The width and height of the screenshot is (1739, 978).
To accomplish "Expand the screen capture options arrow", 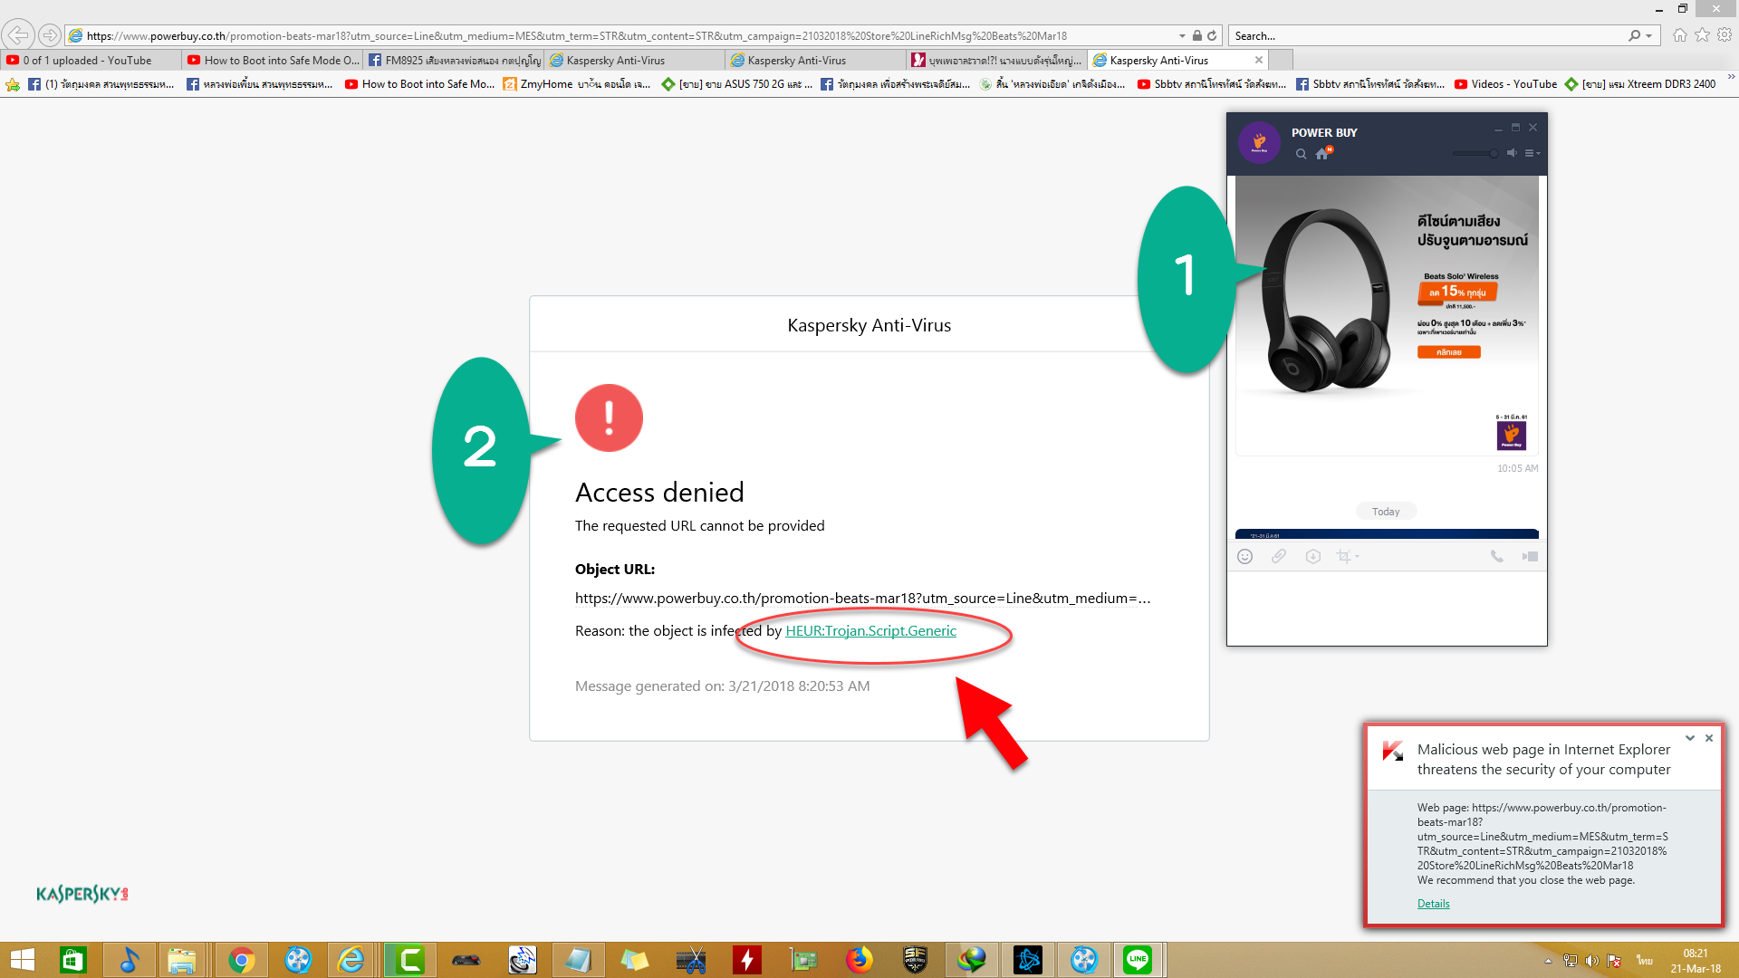I will [1357, 557].
